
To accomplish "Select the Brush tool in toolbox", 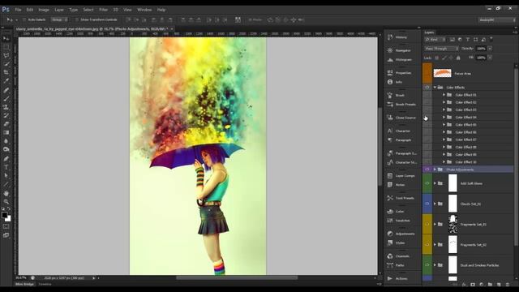I will tap(6, 98).
